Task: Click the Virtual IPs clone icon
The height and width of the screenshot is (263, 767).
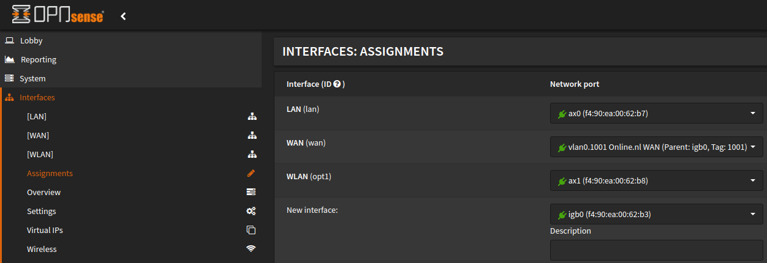Action: click(251, 231)
